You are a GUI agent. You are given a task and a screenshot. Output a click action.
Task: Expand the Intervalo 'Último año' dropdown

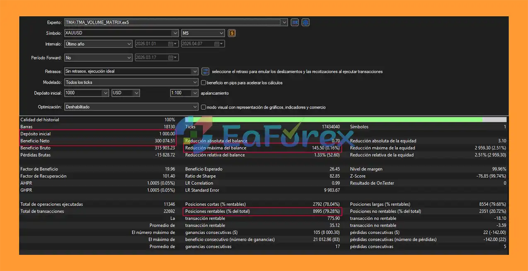point(128,44)
